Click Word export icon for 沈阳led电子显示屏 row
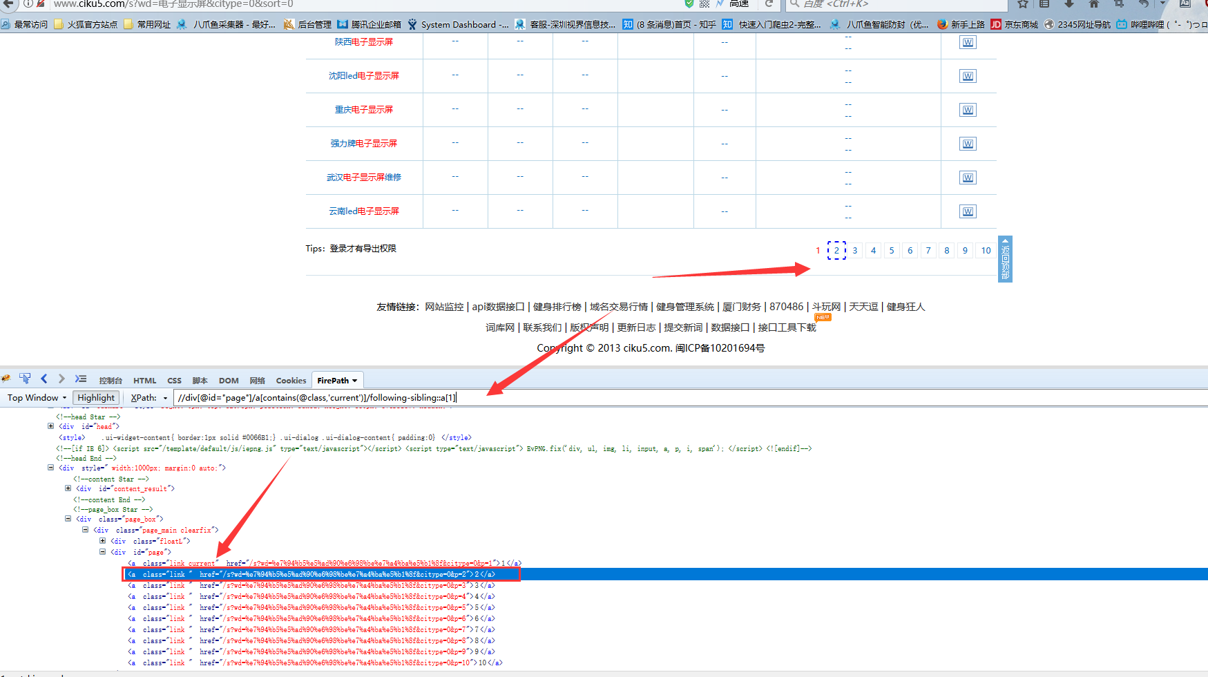The width and height of the screenshot is (1208, 677). pyautogui.click(x=968, y=76)
